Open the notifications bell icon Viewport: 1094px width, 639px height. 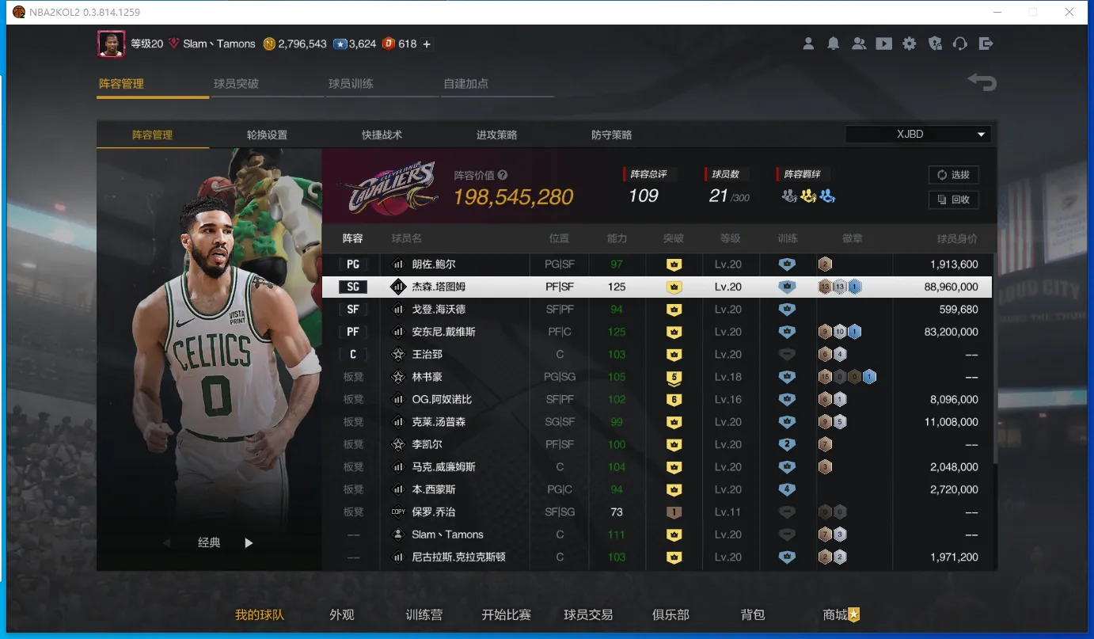click(x=833, y=44)
